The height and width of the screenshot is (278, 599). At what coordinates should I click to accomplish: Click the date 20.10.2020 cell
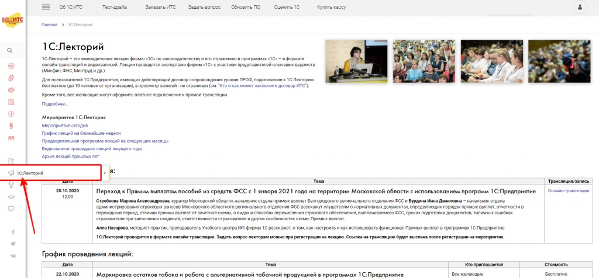pos(67,191)
